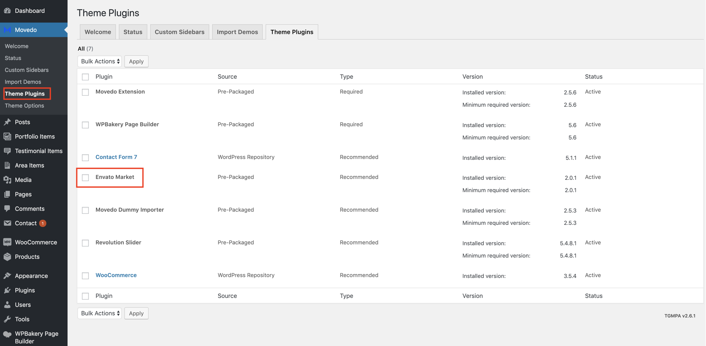Screen dimensions: 706x346
Task: Click the Posts pushpin icon
Action: tap(7, 122)
